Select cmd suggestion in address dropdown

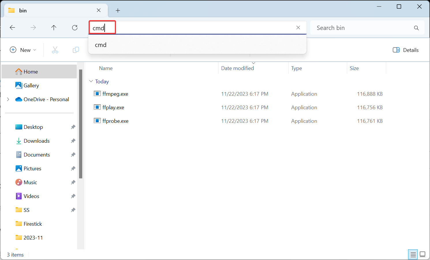(101, 45)
